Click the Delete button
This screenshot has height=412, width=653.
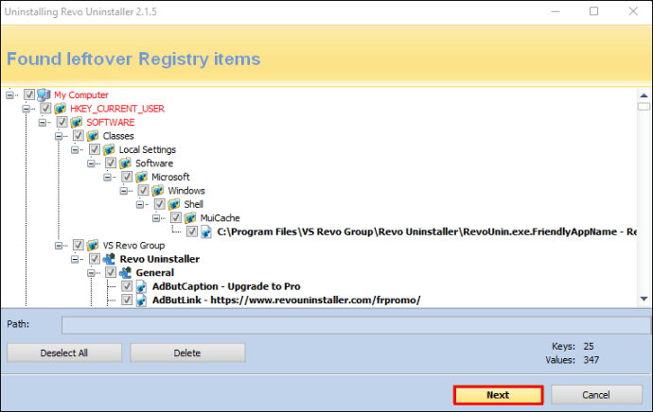(x=187, y=353)
